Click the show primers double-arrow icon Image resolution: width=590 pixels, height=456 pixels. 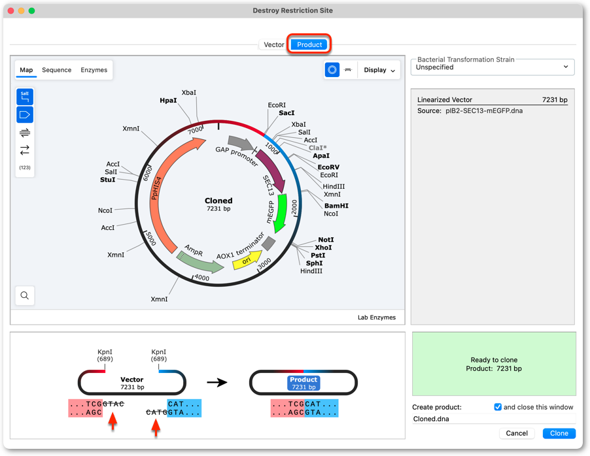pyautogui.click(x=25, y=133)
